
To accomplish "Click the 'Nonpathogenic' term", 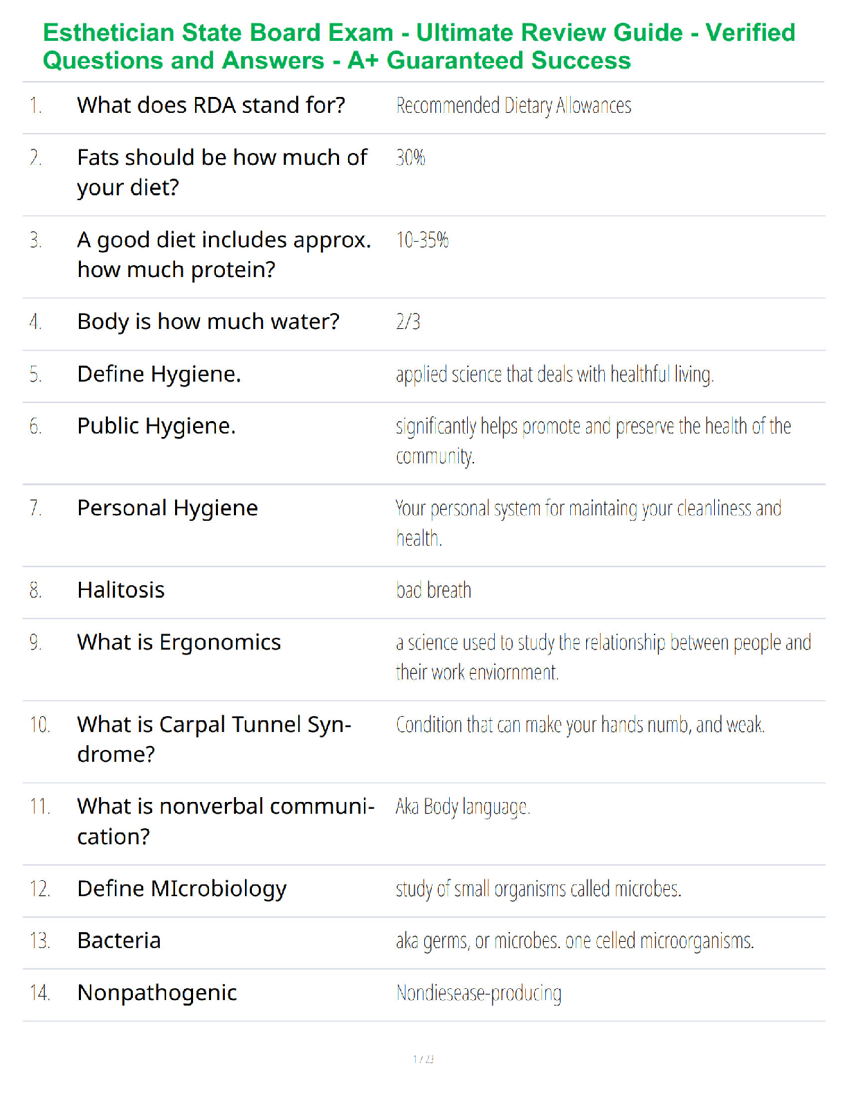I will point(157,993).
